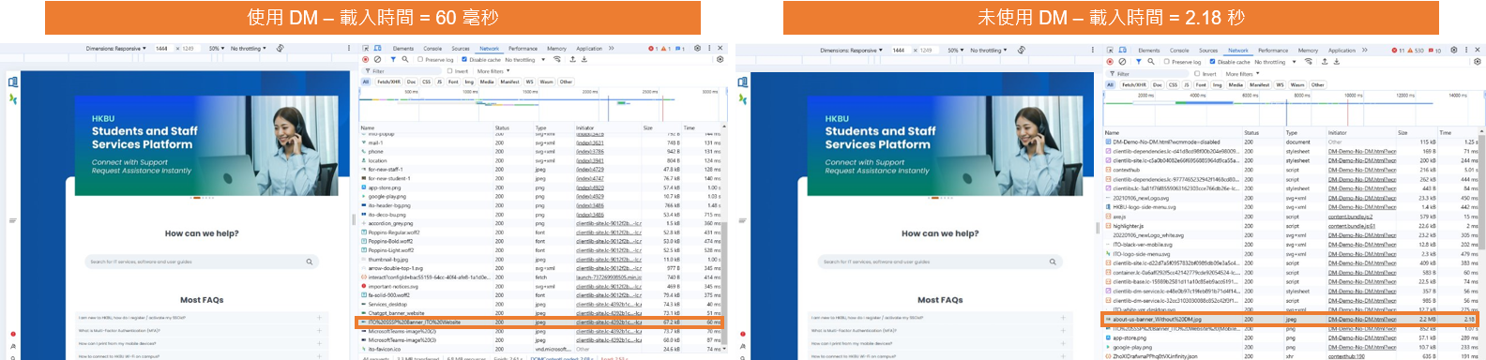Open 50% zoom dropdown in 60 毫秒 device toolbar
Viewport: 1486px width, 360px height.
click(216, 48)
